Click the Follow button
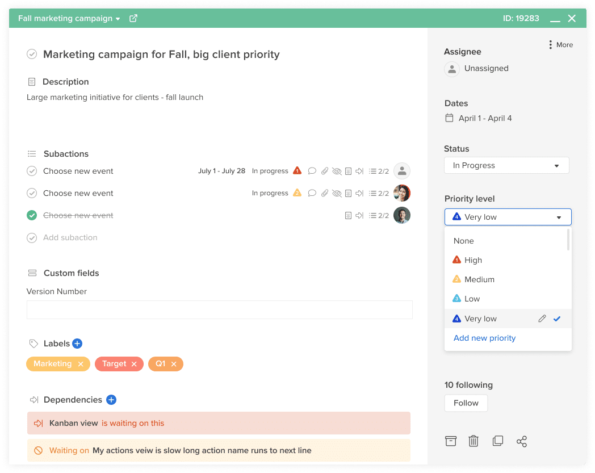The width and height of the screenshot is (595, 473). coord(466,403)
